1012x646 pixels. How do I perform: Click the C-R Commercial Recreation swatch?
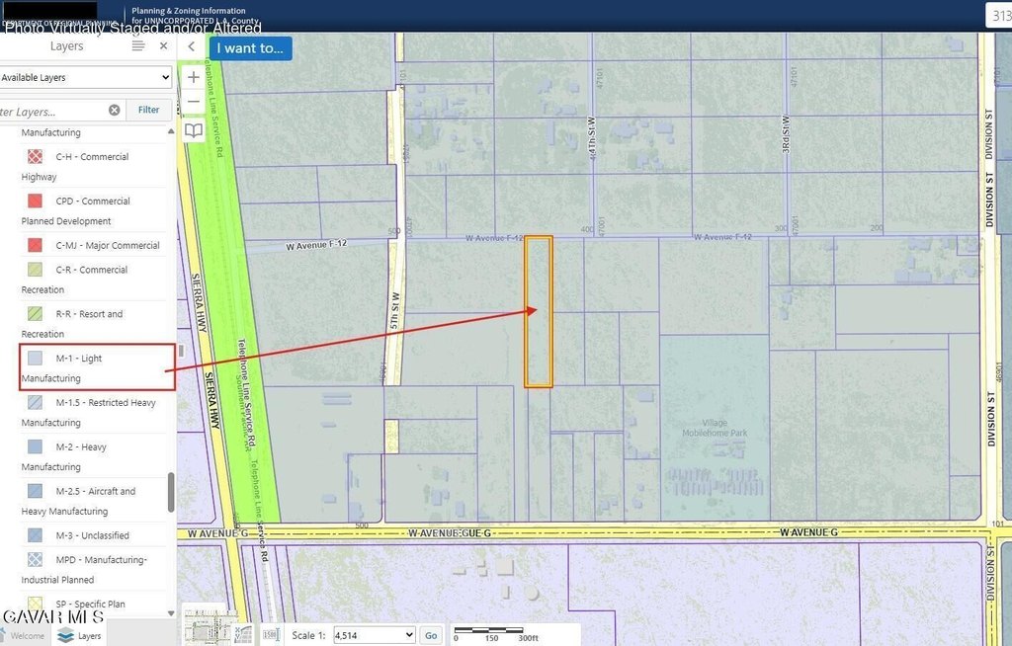(x=35, y=269)
